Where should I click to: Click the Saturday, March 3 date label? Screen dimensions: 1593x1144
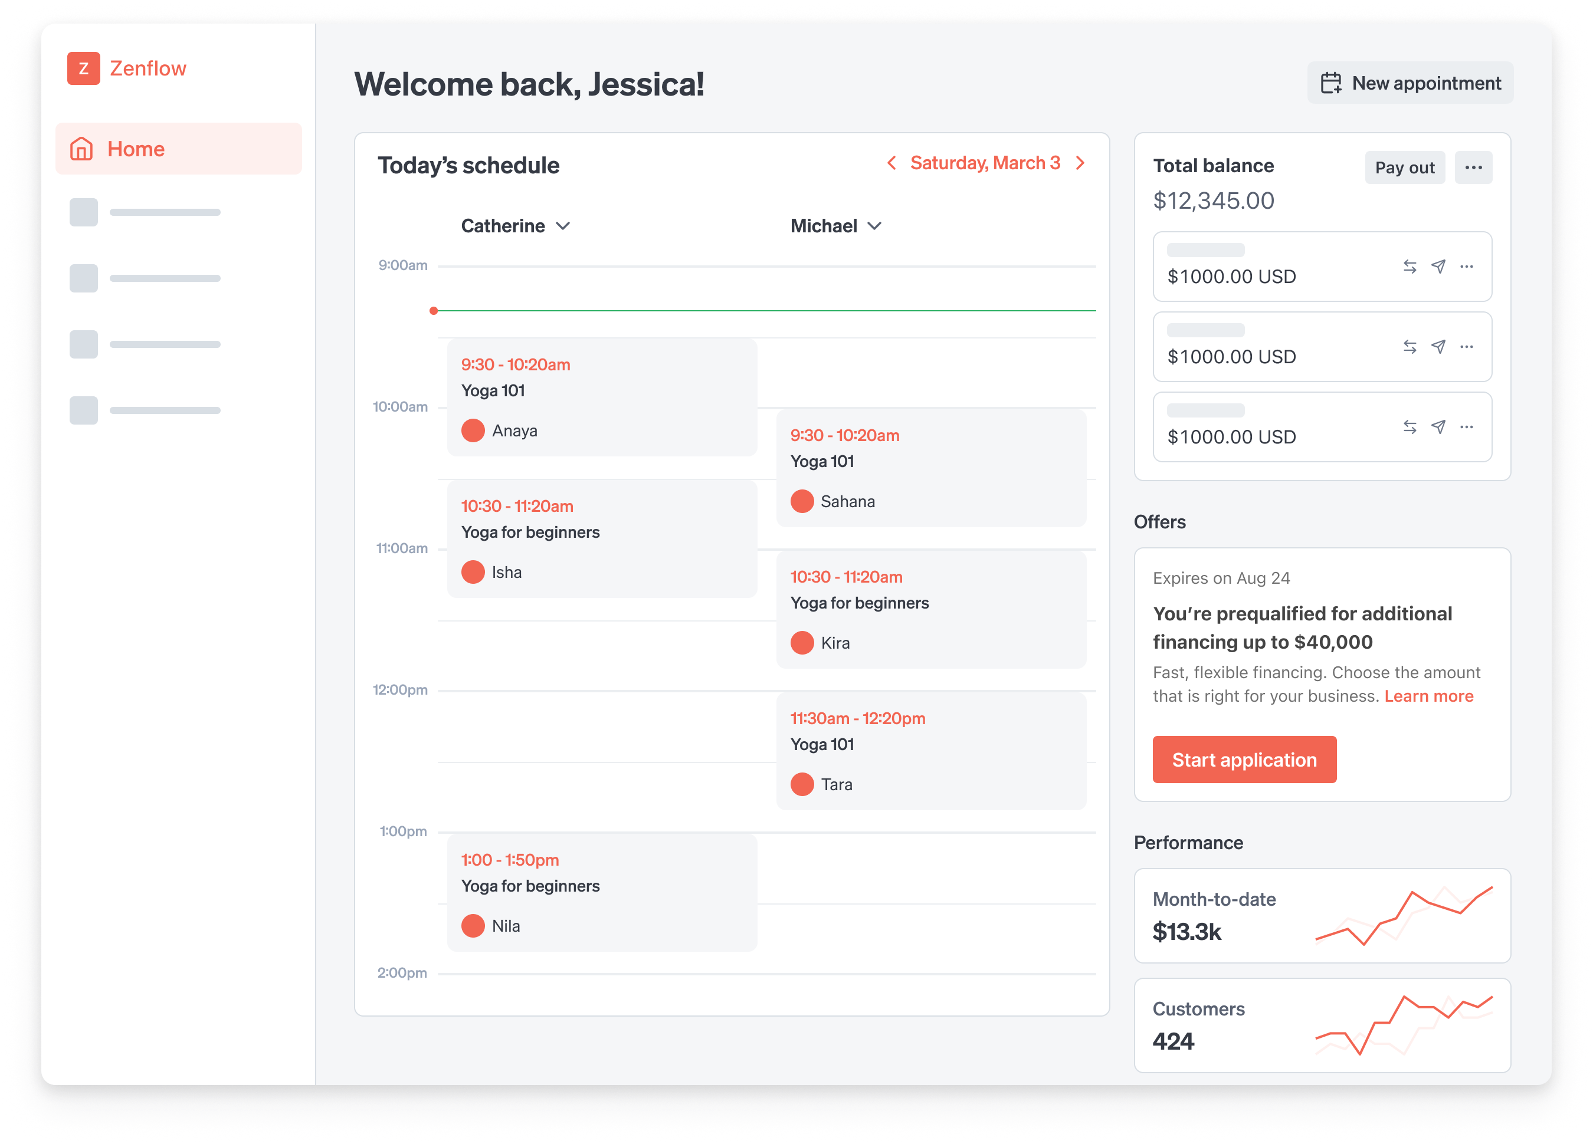(x=985, y=163)
